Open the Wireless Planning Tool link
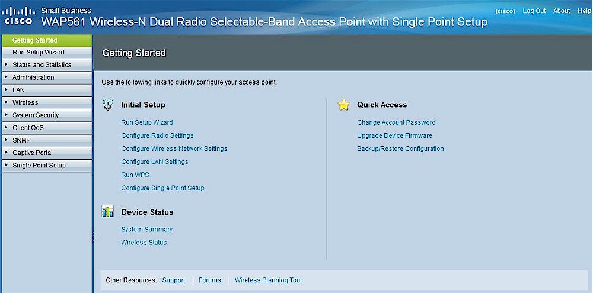Image resolution: width=593 pixels, height=294 pixels. [268, 280]
